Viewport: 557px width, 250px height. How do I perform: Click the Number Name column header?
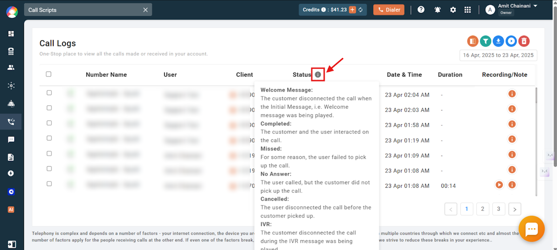(106, 75)
